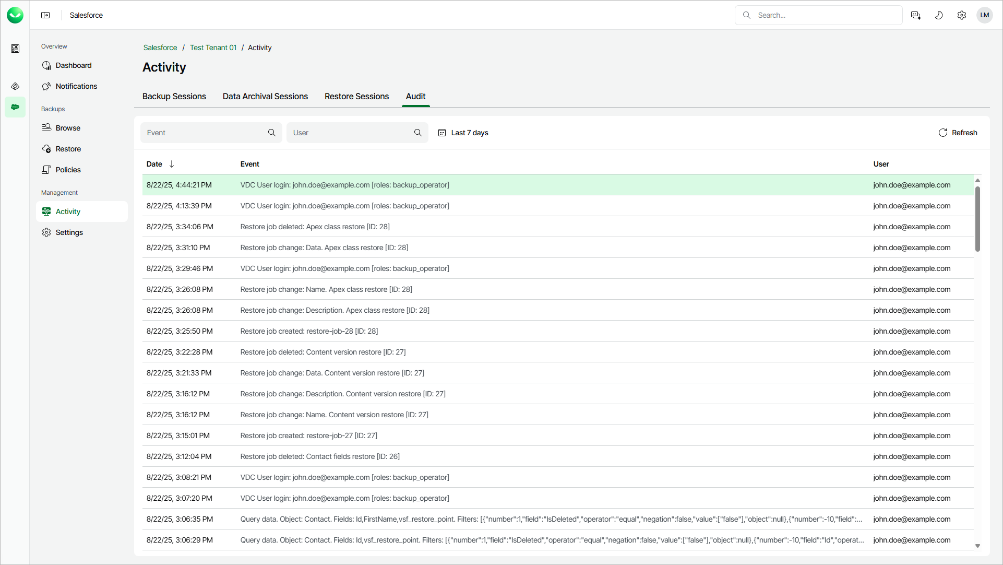
Task: Switch to the Restore Sessions tab
Action: point(356,97)
